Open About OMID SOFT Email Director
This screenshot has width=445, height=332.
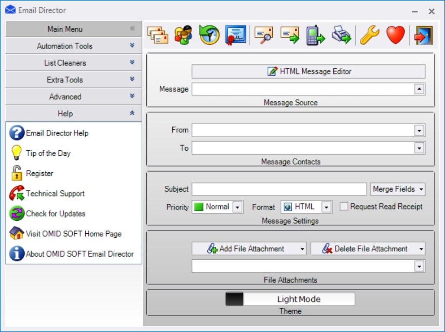(80, 254)
